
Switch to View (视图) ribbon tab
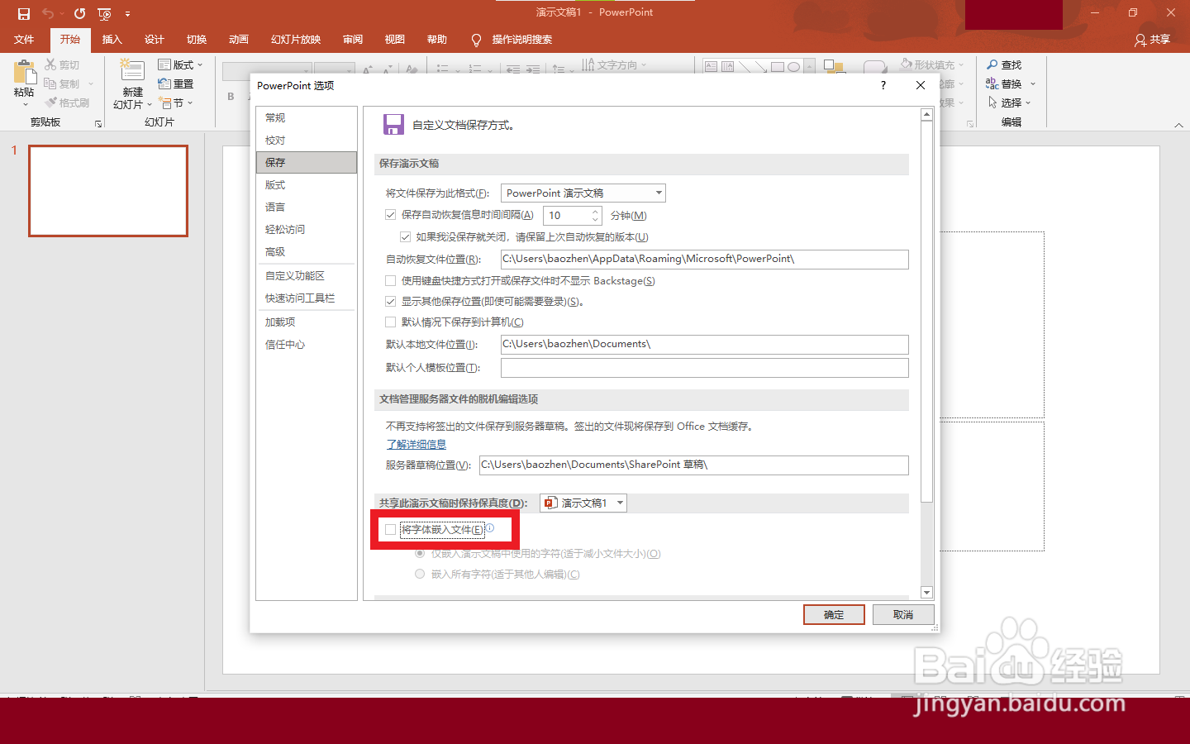(395, 40)
